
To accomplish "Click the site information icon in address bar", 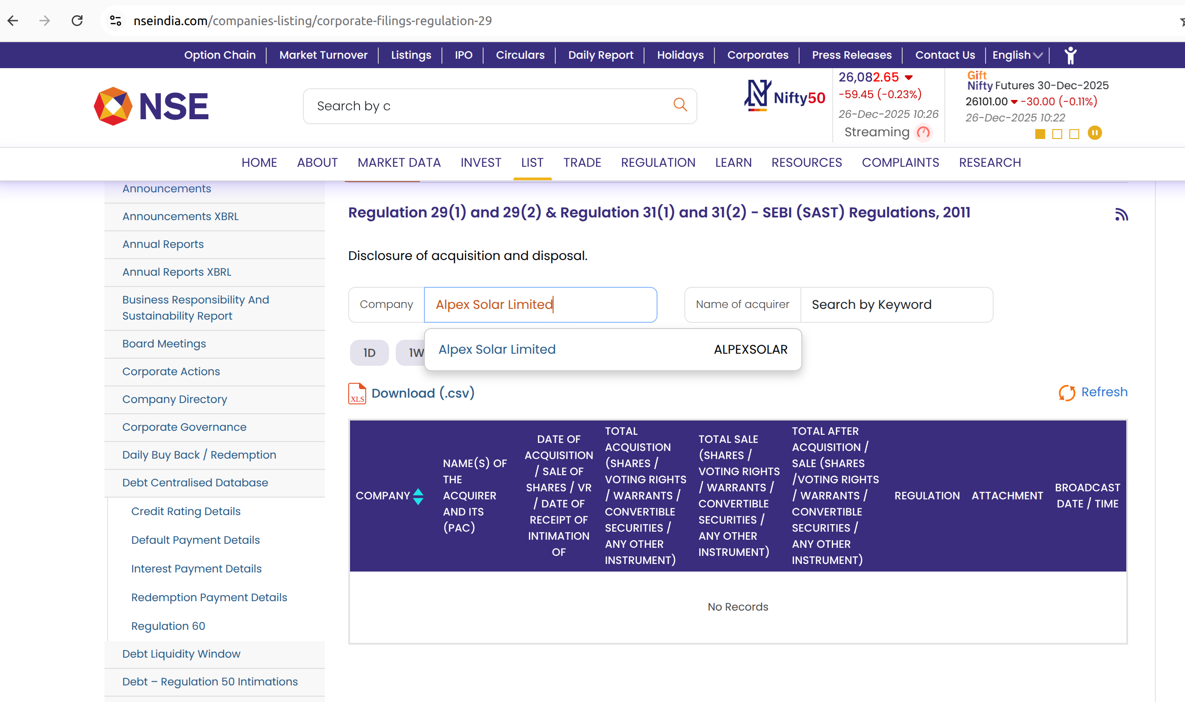I will click(x=116, y=21).
